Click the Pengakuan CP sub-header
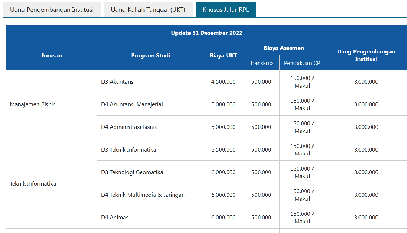 point(302,62)
